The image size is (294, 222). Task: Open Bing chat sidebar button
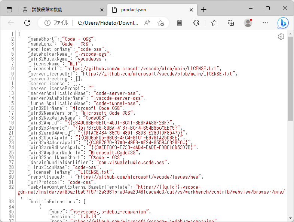click(283, 23)
